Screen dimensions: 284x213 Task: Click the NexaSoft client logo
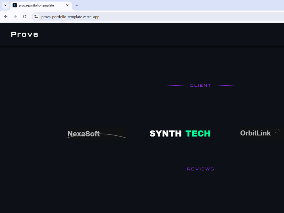coord(97,134)
